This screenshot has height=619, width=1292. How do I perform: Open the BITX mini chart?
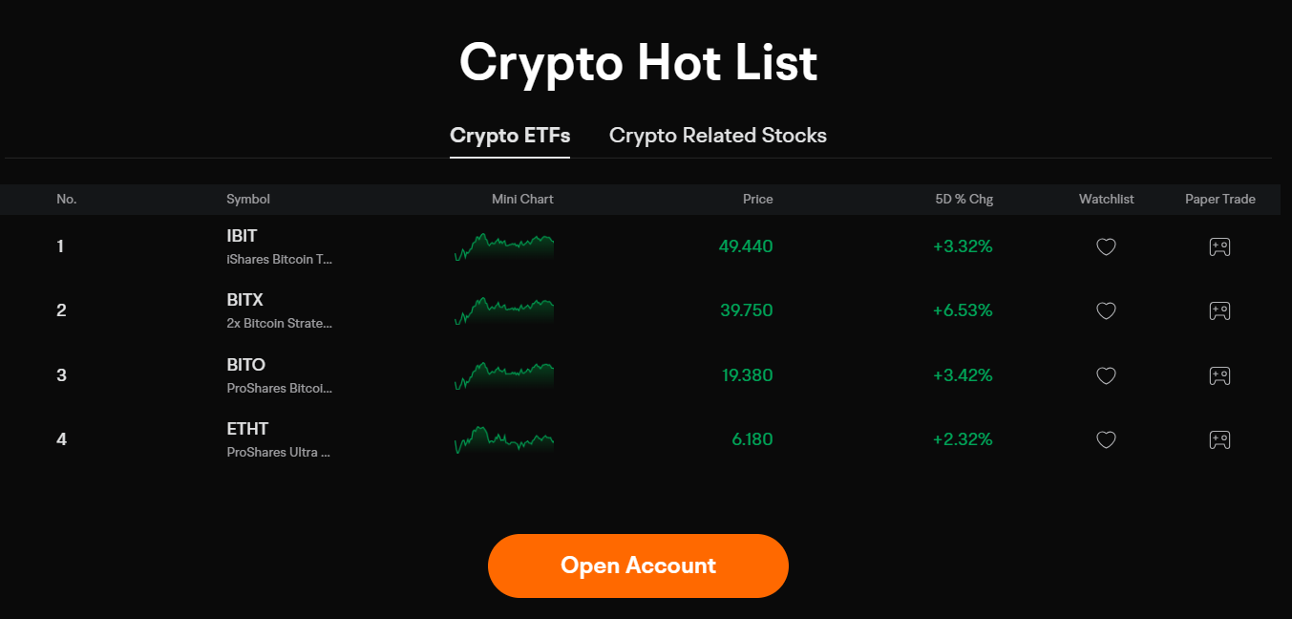coord(504,310)
